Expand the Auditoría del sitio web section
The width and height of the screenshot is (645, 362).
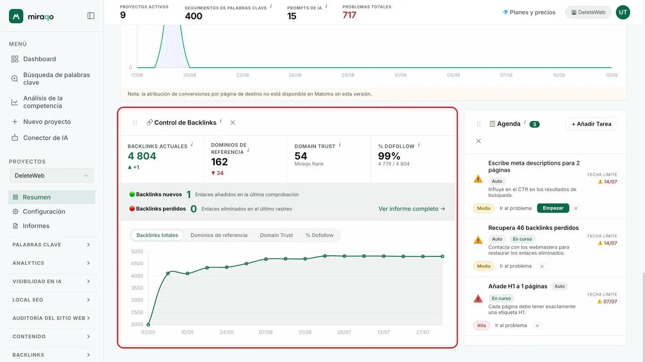coord(52,318)
